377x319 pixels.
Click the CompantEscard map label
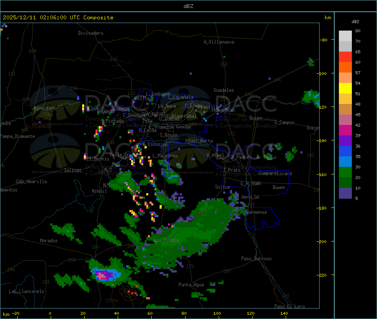coord(275,174)
